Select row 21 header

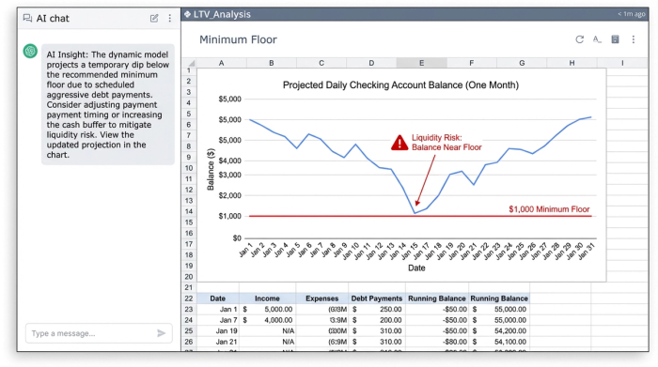point(189,287)
